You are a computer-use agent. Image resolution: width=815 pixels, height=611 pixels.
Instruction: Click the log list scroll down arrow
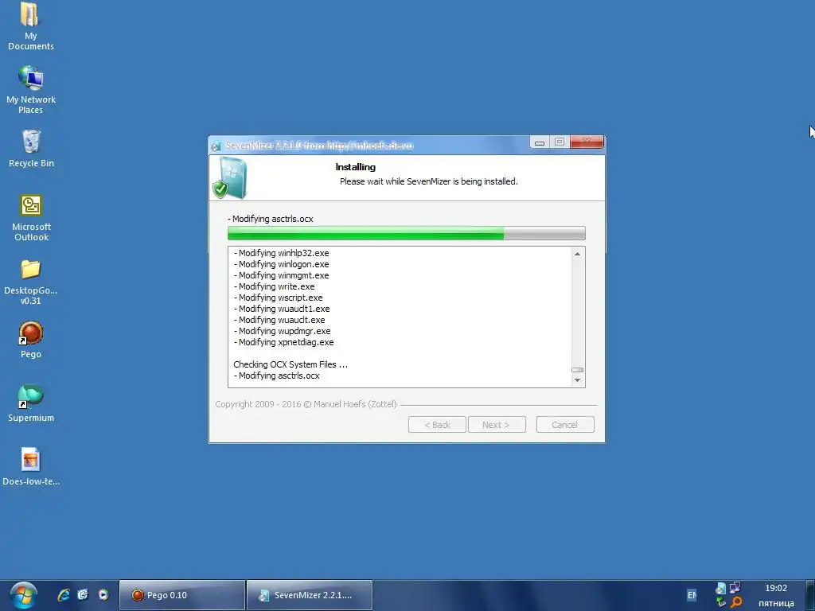[x=577, y=380]
